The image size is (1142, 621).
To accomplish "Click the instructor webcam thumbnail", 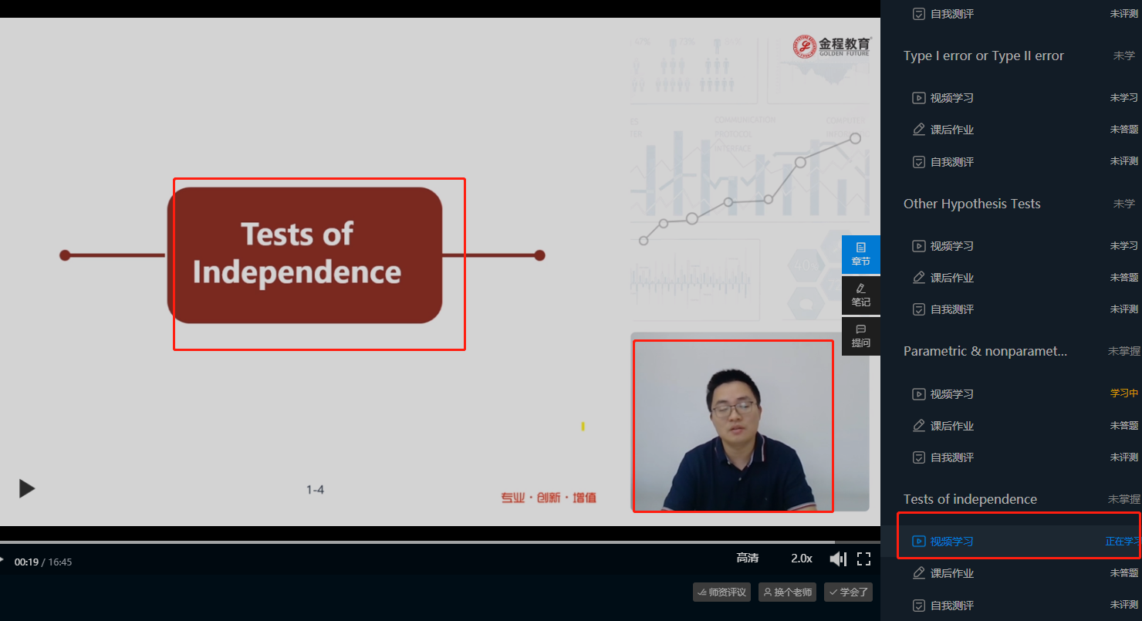I will 733,426.
